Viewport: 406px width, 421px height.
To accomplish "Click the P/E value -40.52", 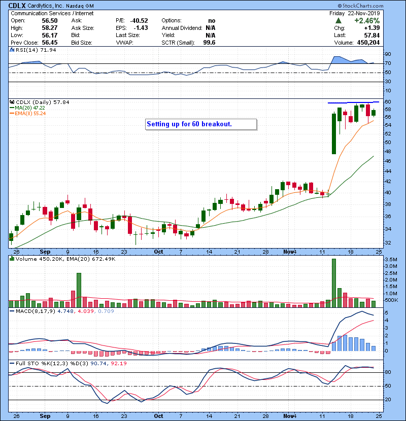I will pos(139,21).
